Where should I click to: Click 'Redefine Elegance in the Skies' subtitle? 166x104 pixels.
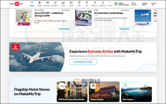point(97,56)
